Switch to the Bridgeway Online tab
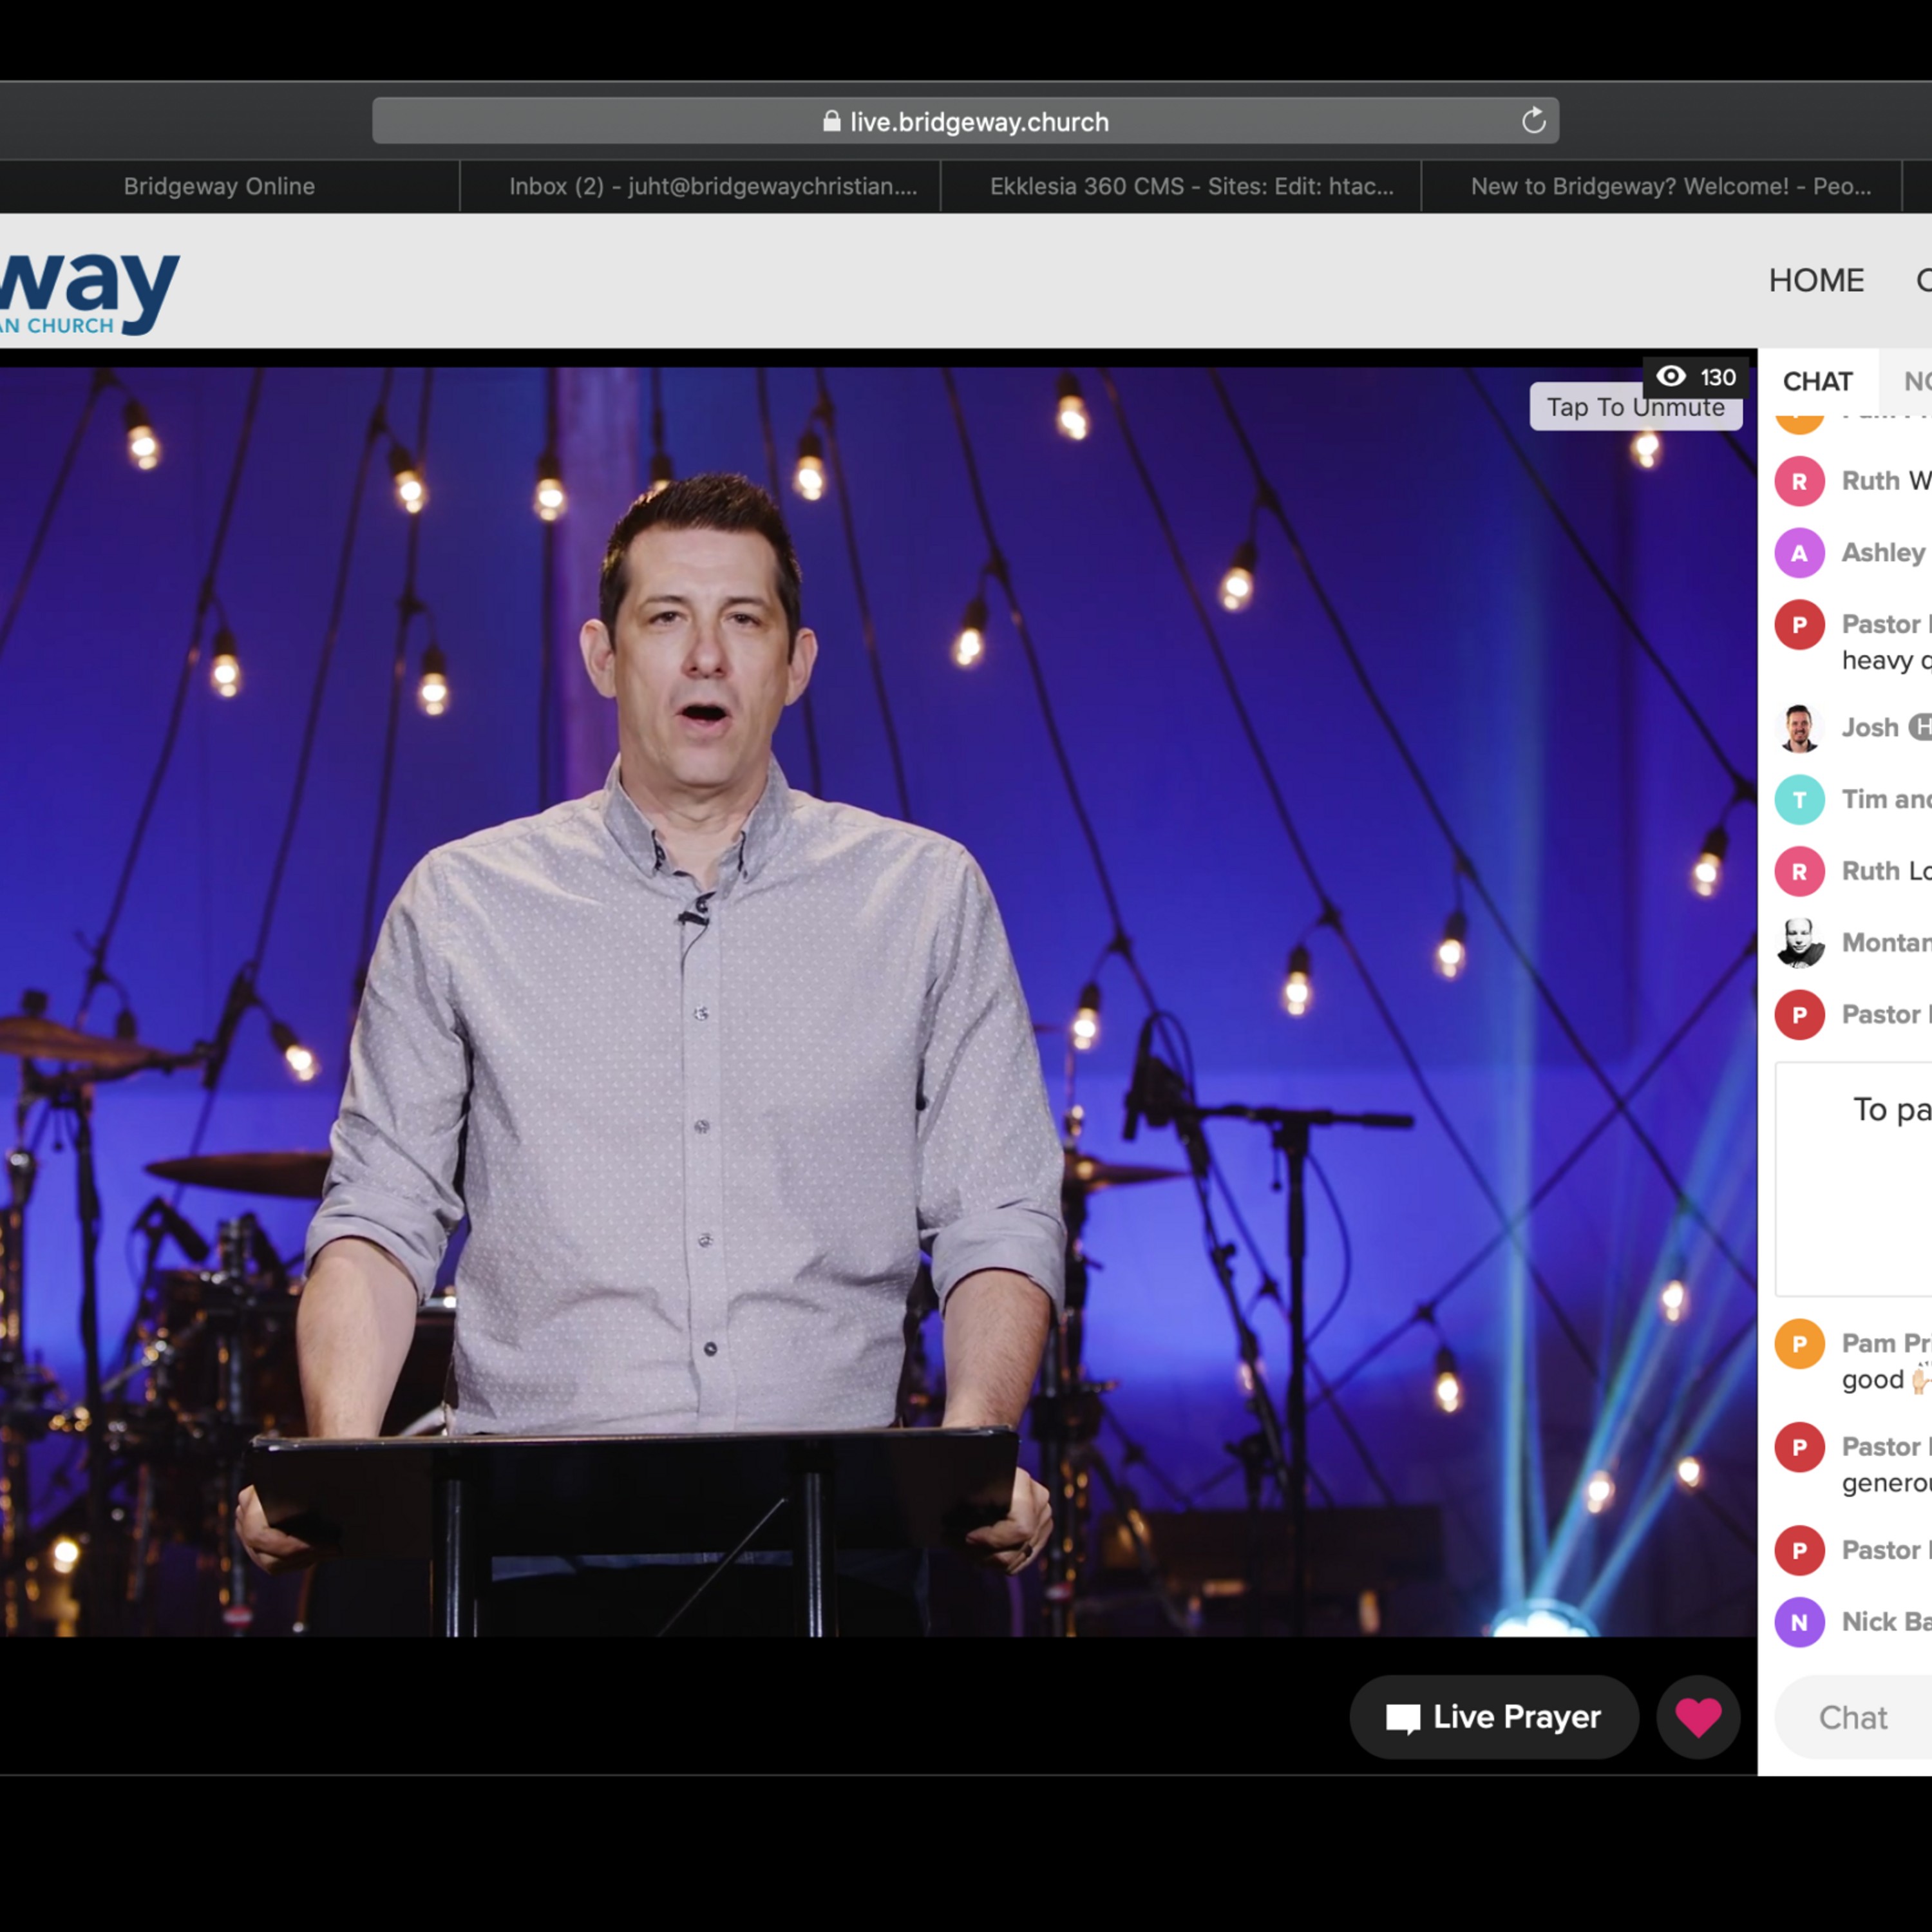1932x1932 pixels. click(x=219, y=186)
